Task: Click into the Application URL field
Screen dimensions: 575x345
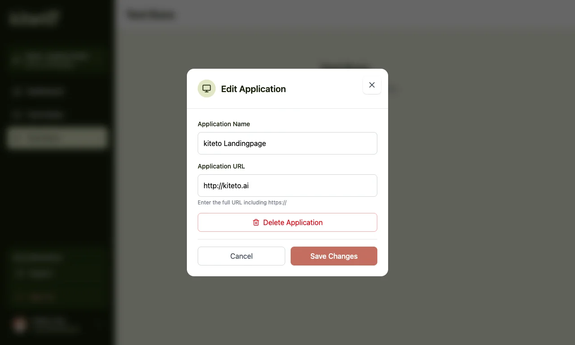Action: (287, 186)
